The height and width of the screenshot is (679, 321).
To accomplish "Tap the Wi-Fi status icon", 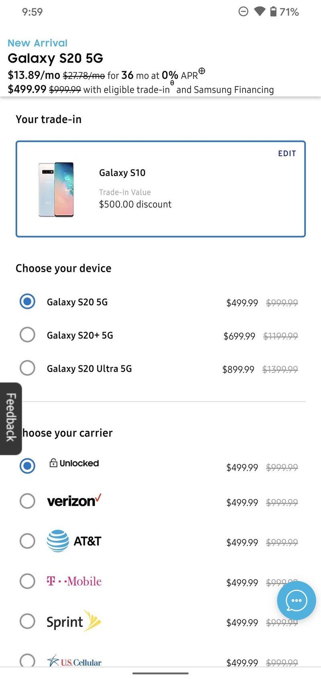I will pyautogui.click(x=260, y=12).
